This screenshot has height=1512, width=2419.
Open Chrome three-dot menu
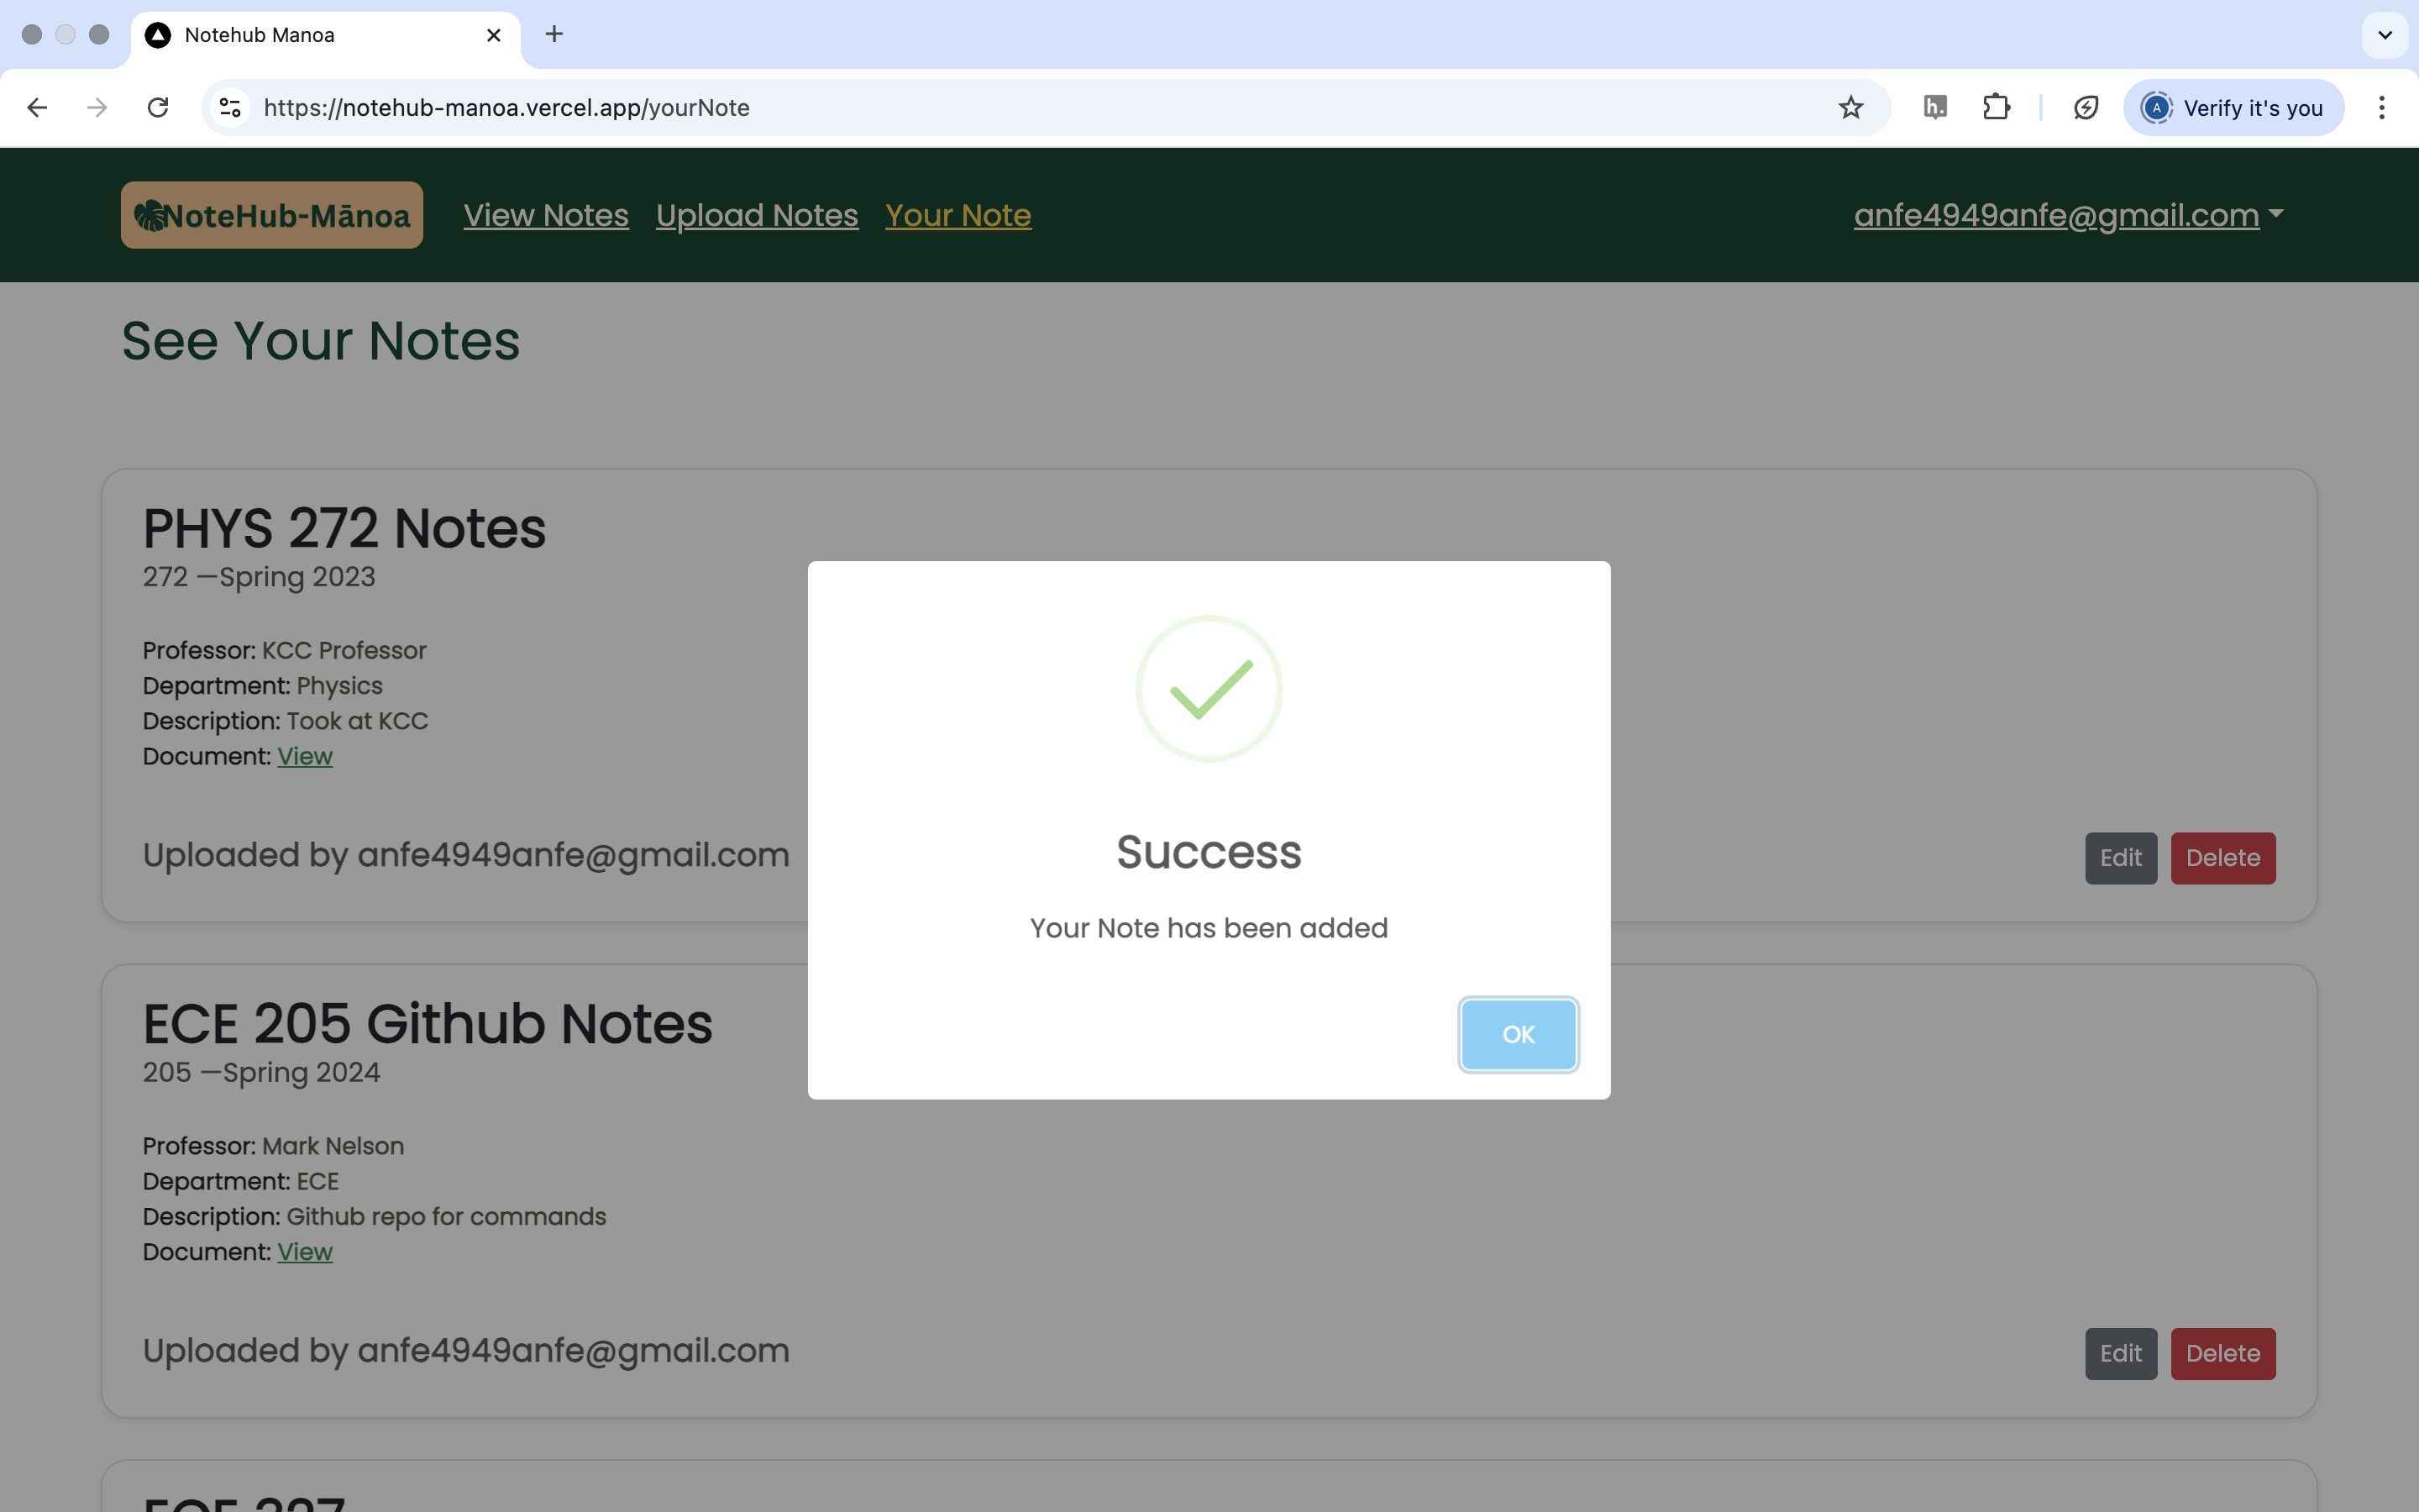point(2381,107)
